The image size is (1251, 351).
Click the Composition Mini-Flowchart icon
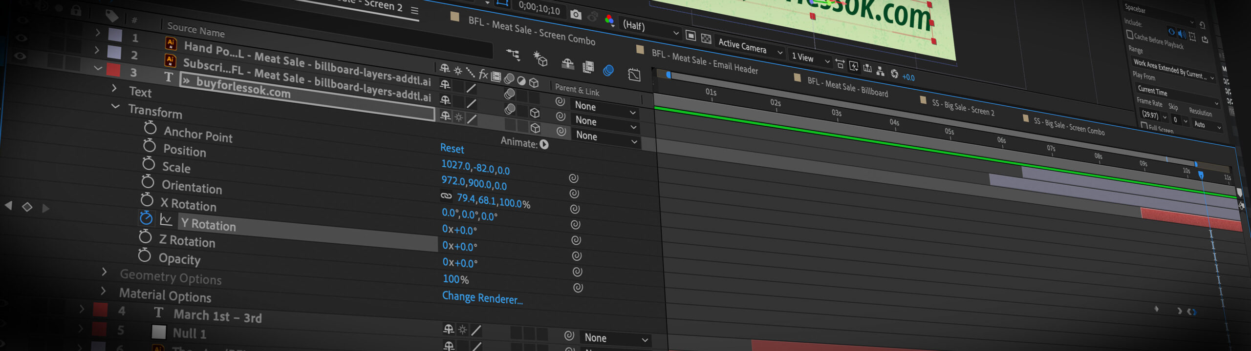513,54
